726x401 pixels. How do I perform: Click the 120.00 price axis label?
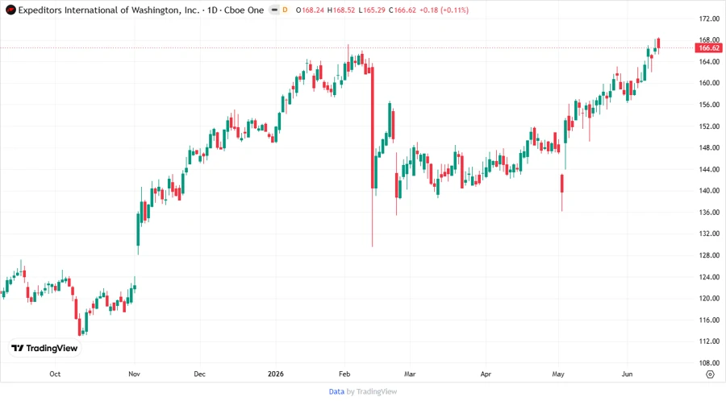click(x=709, y=299)
